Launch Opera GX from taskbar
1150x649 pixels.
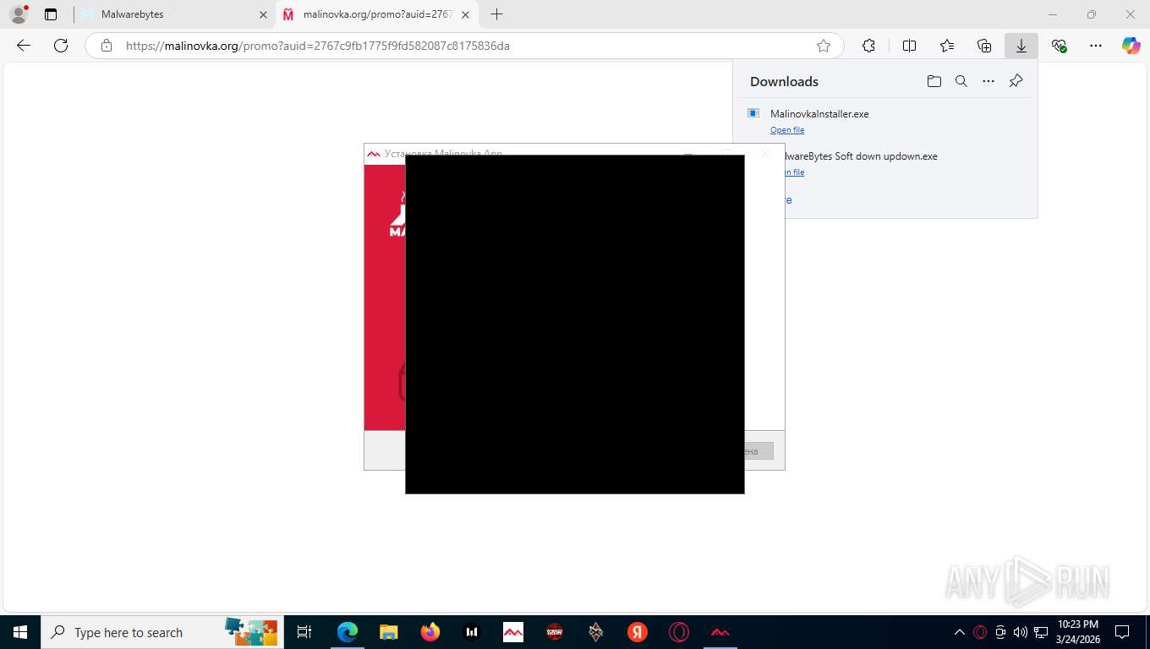tap(678, 632)
